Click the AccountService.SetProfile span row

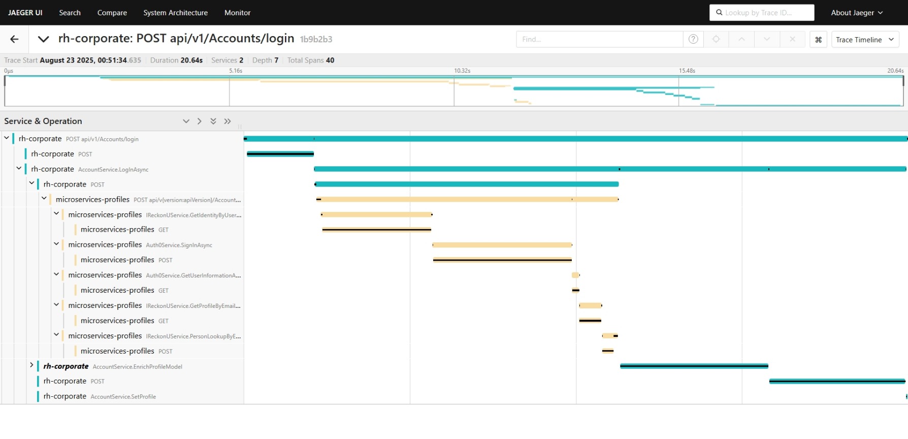coord(123,396)
